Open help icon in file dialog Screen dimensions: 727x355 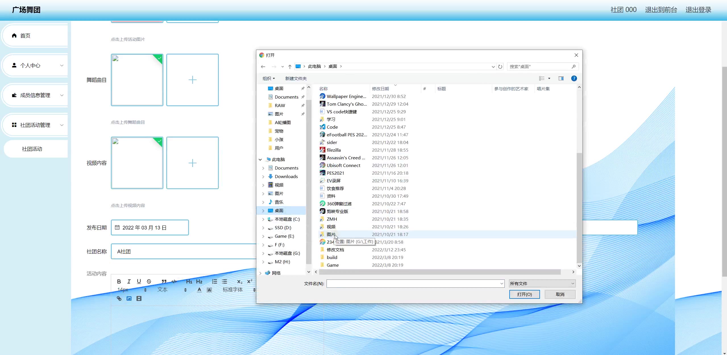[x=574, y=78]
